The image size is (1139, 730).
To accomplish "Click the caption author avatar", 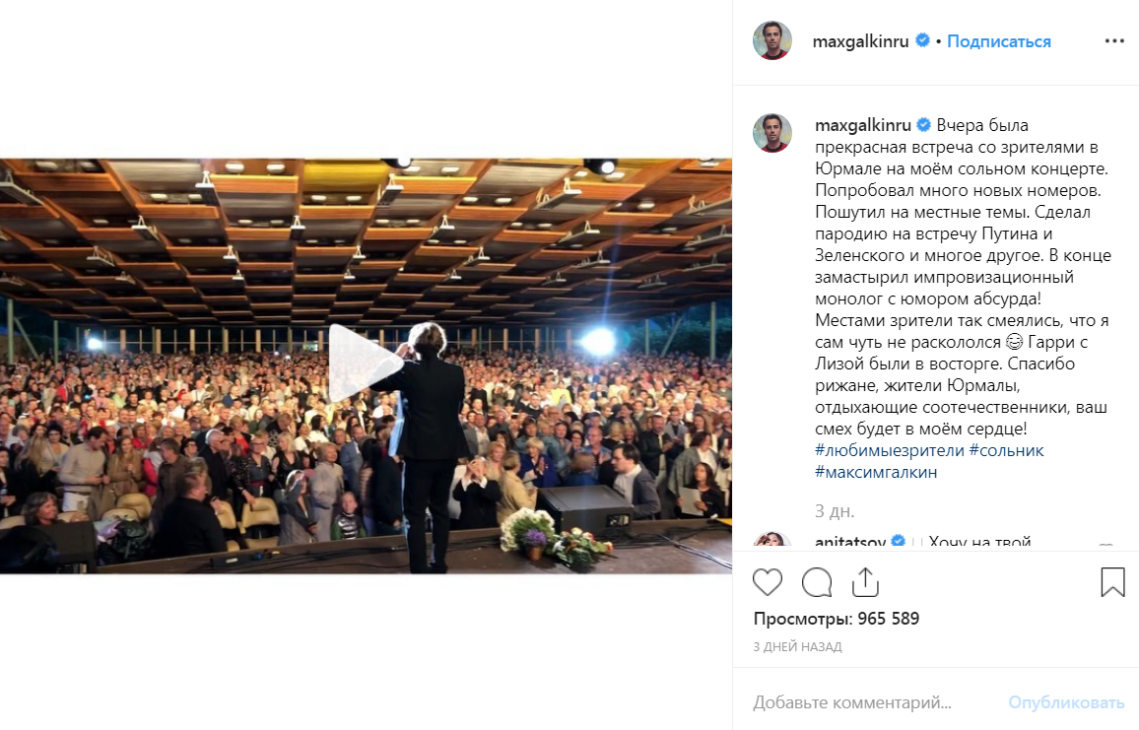I will pos(772,133).
